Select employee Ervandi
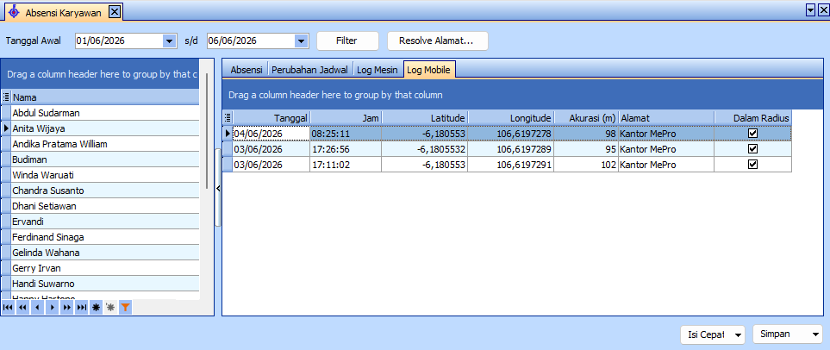This screenshot has width=830, height=350. tap(105, 222)
